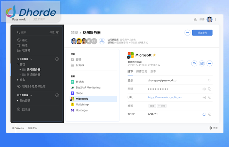Select the 细节 details tab
The width and height of the screenshot is (229, 147).
[130, 72]
